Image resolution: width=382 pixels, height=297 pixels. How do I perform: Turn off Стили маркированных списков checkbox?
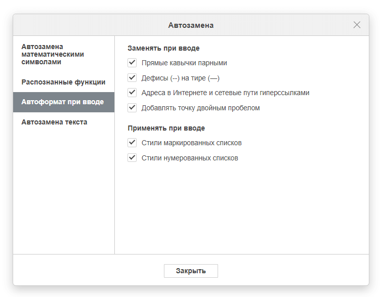133,143
